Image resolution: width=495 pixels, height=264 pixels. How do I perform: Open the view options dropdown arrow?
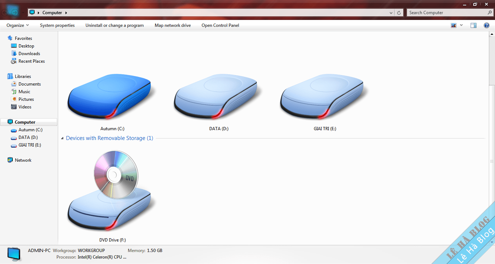[x=462, y=25]
